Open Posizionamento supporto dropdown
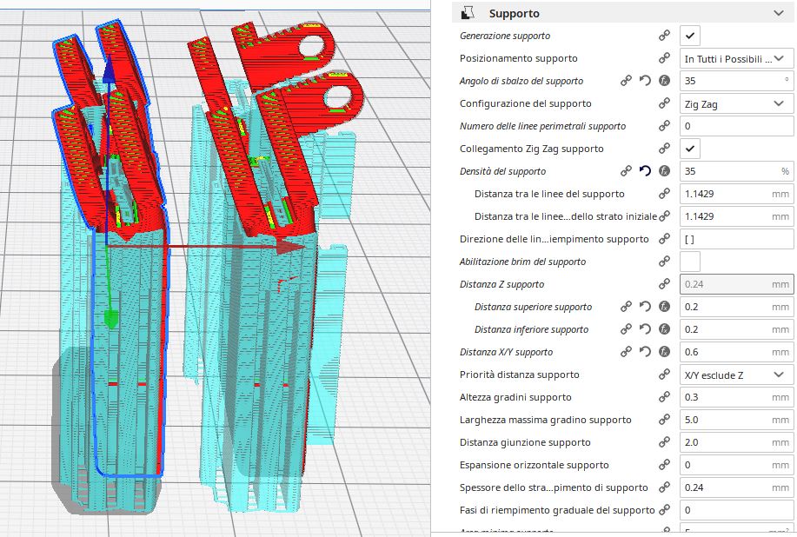The image size is (797, 537). pos(736,58)
